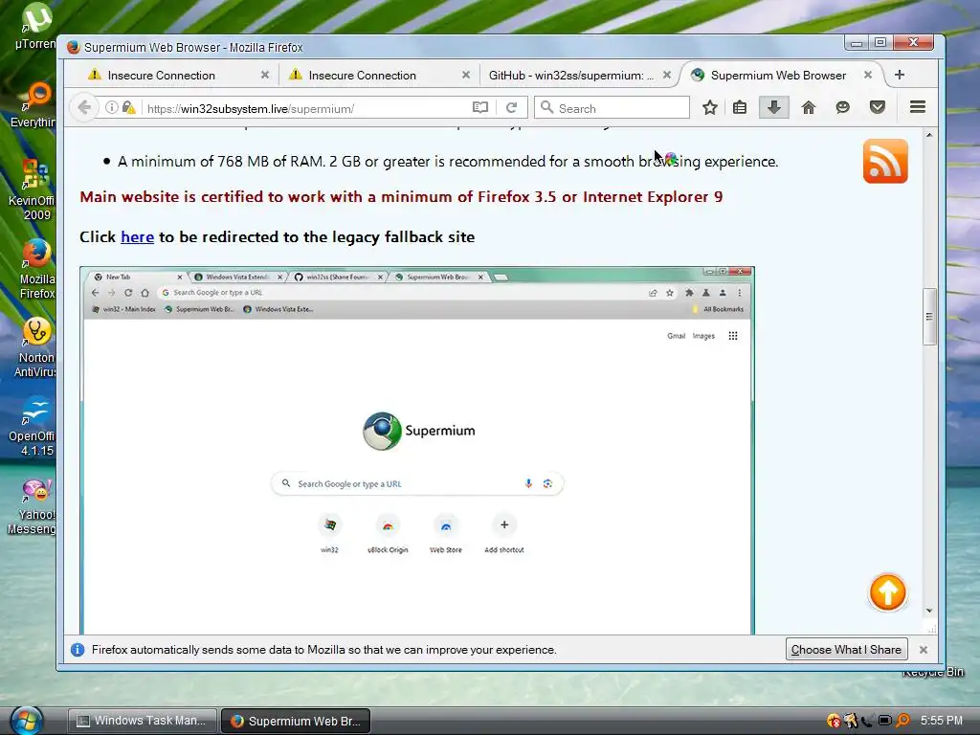This screenshot has height=735, width=980.
Task: Click the vertical scrollbar thumb
Action: pos(929,316)
